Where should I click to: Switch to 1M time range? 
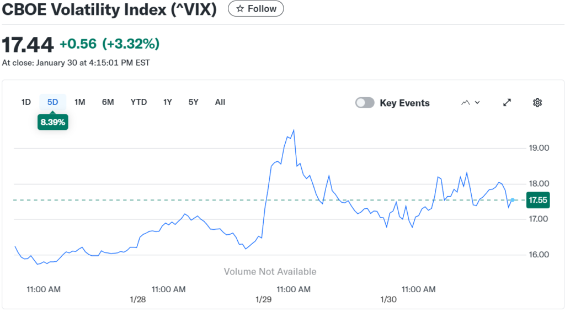80,102
